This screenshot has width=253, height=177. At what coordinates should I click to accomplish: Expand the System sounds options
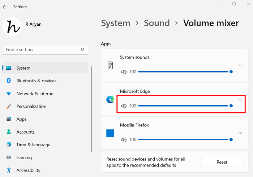pos(240,65)
